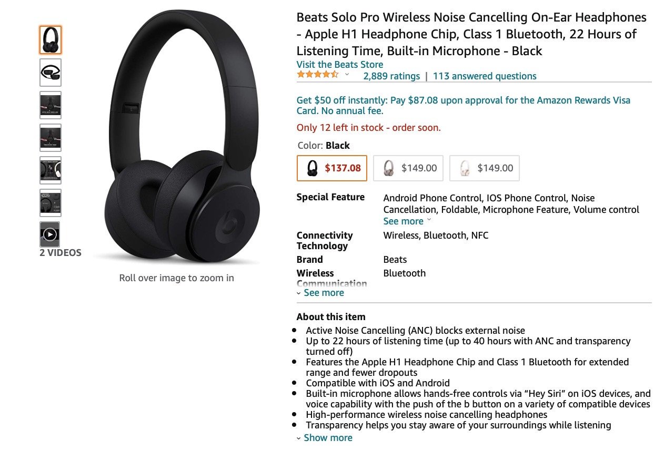Play the product video thumbnail
664x451 pixels.
point(50,234)
